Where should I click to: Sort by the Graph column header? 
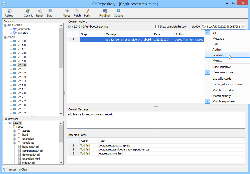pos(92,34)
